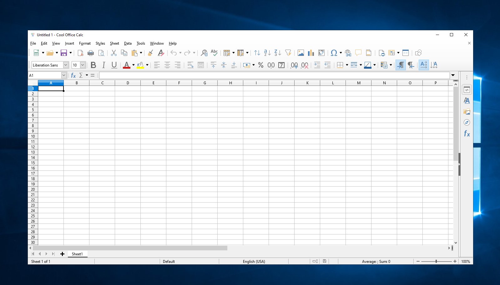The height and width of the screenshot is (285, 500).
Task: Open Print Preview icon
Action: pyautogui.click(x=101, y=53)
